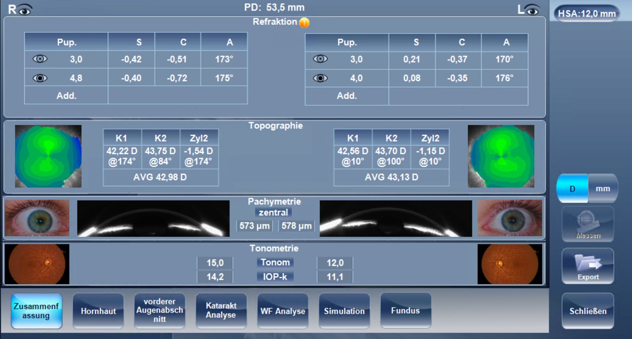Image resolution: width=632 pixels, height=339 pixels.
Task: Click the right eye Add. row
Action: tap(136, 95)
